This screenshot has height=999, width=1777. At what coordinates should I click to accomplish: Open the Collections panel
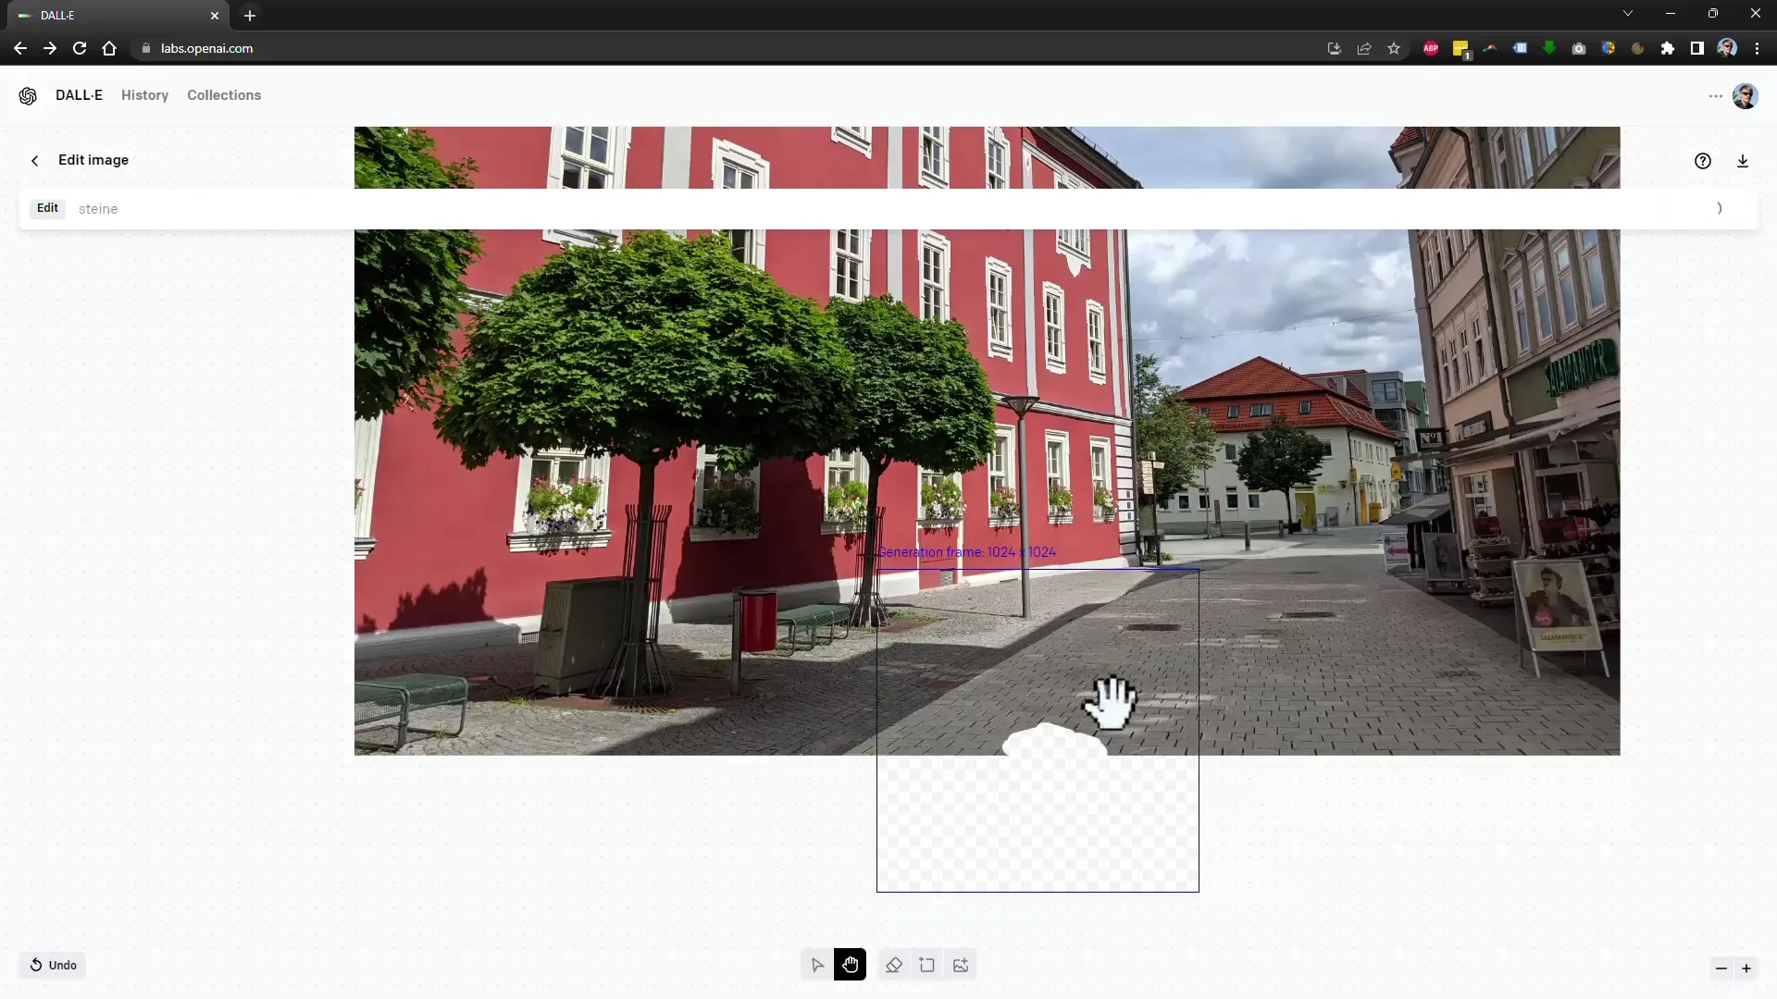point(223,95)
